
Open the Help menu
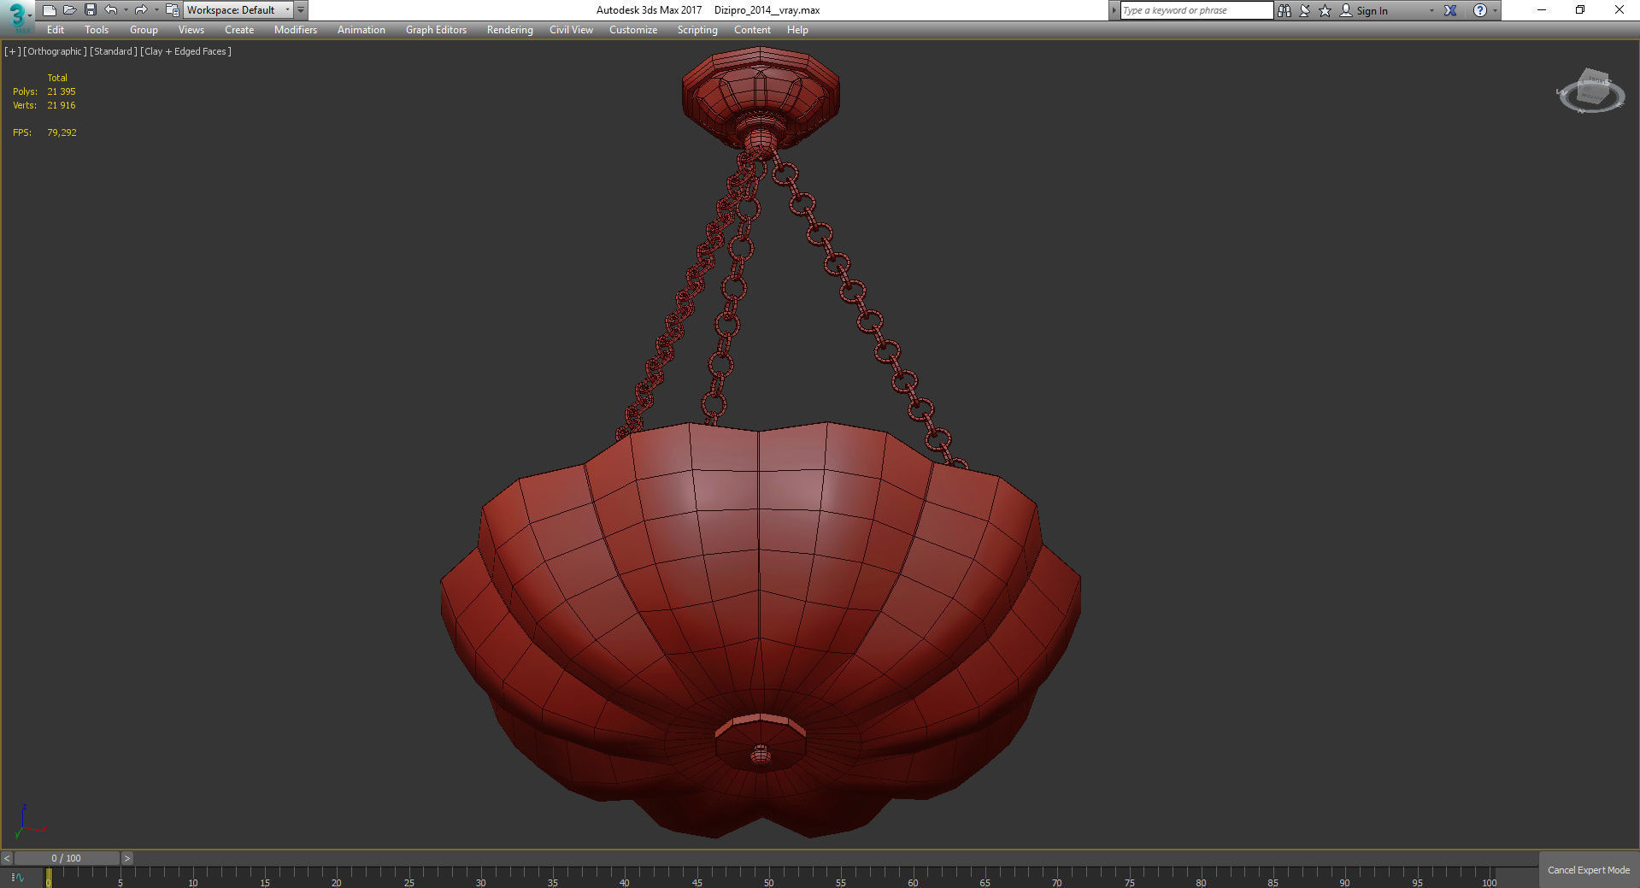797,30
